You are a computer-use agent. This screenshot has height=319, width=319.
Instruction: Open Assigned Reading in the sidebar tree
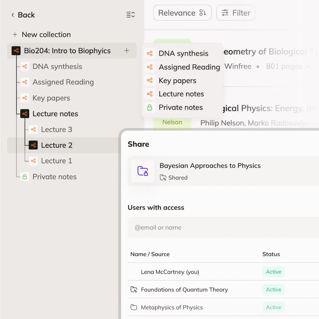point(63,82)
